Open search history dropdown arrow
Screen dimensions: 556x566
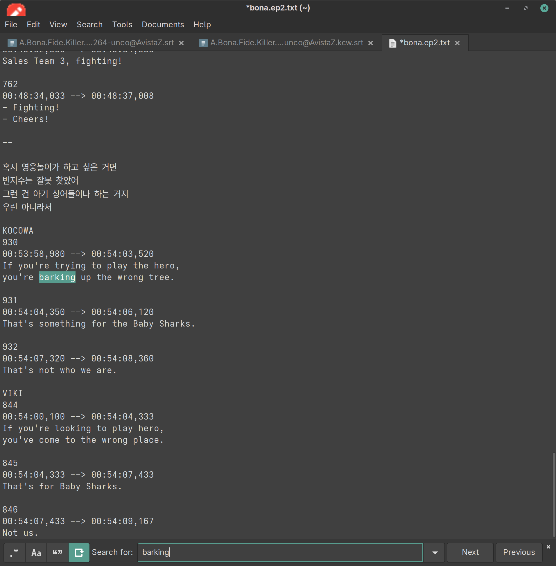pos(435,552)
